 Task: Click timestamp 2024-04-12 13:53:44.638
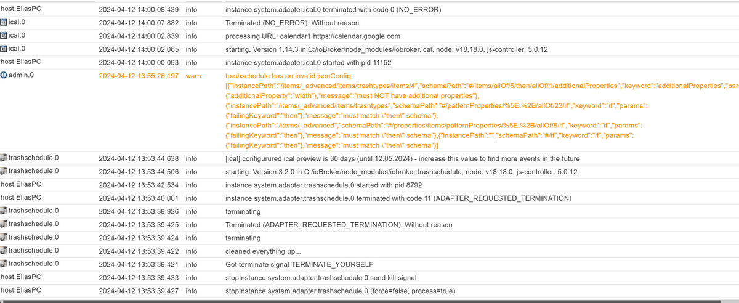click(139, 158)
